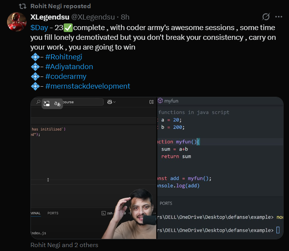Select the TERMINAL tab in left screenshot
This screenshot has height=251, width=289.
click(36, 213)
